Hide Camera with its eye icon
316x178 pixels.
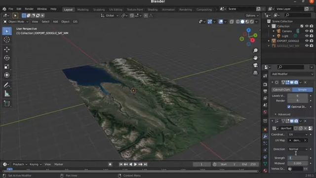pos(307,31)
